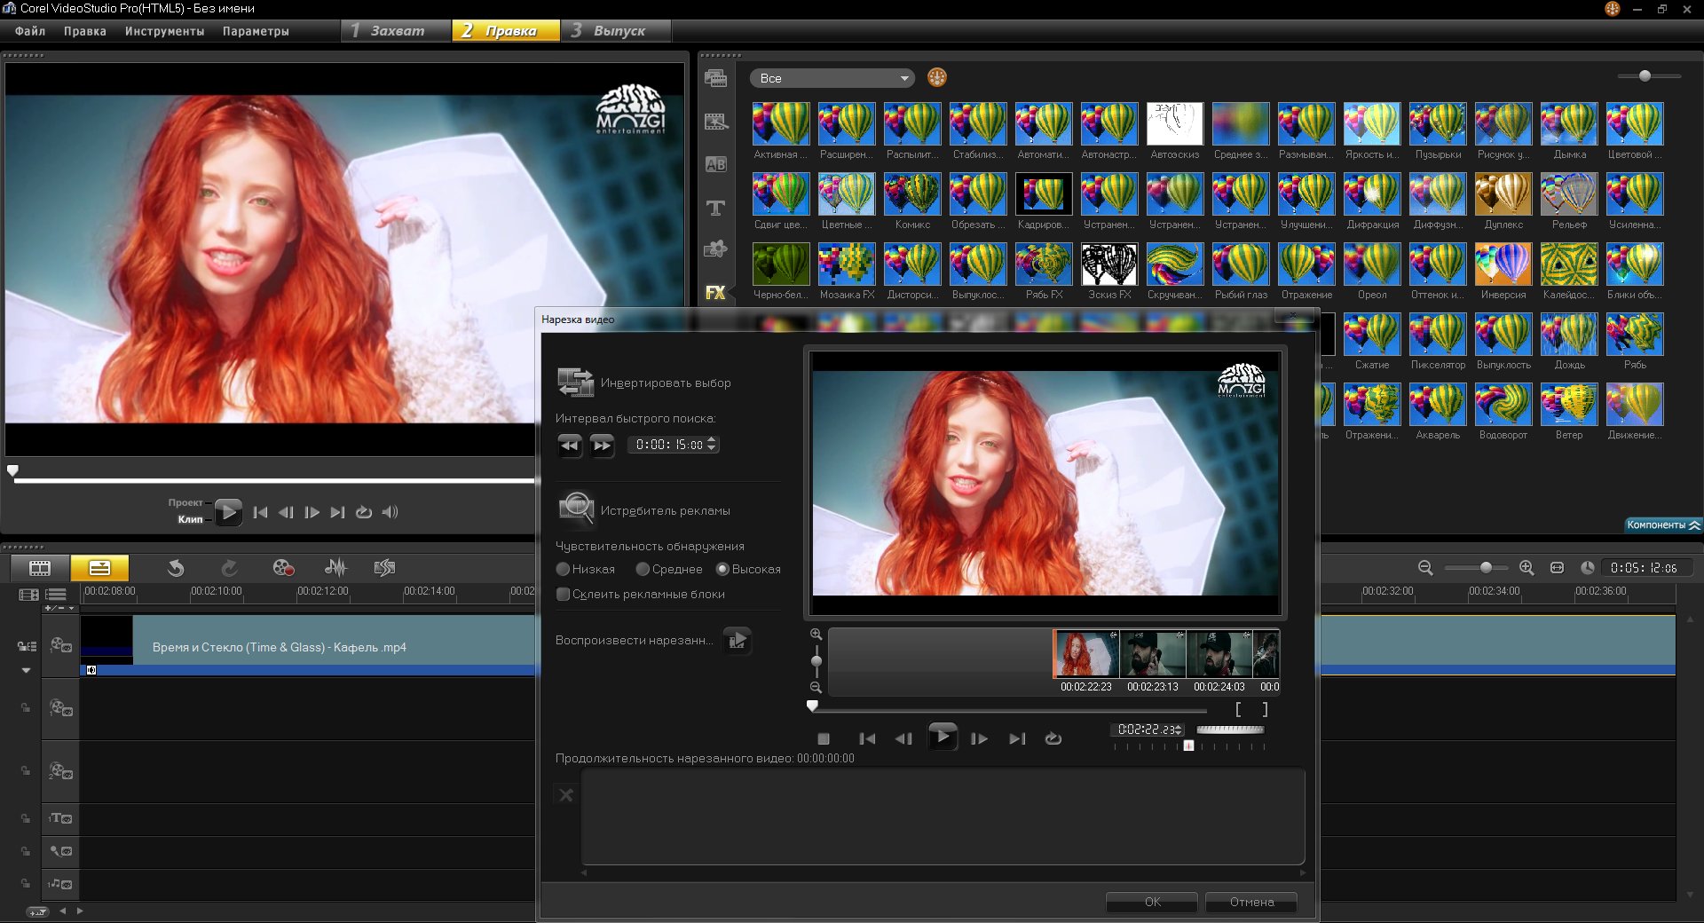Set mark-out with the right bracket
The image size is (1704, 923).
pos(1265,710)
